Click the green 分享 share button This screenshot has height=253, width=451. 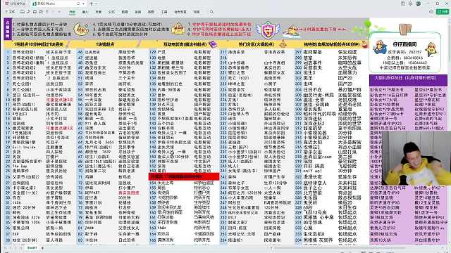(x=443, y=12)
